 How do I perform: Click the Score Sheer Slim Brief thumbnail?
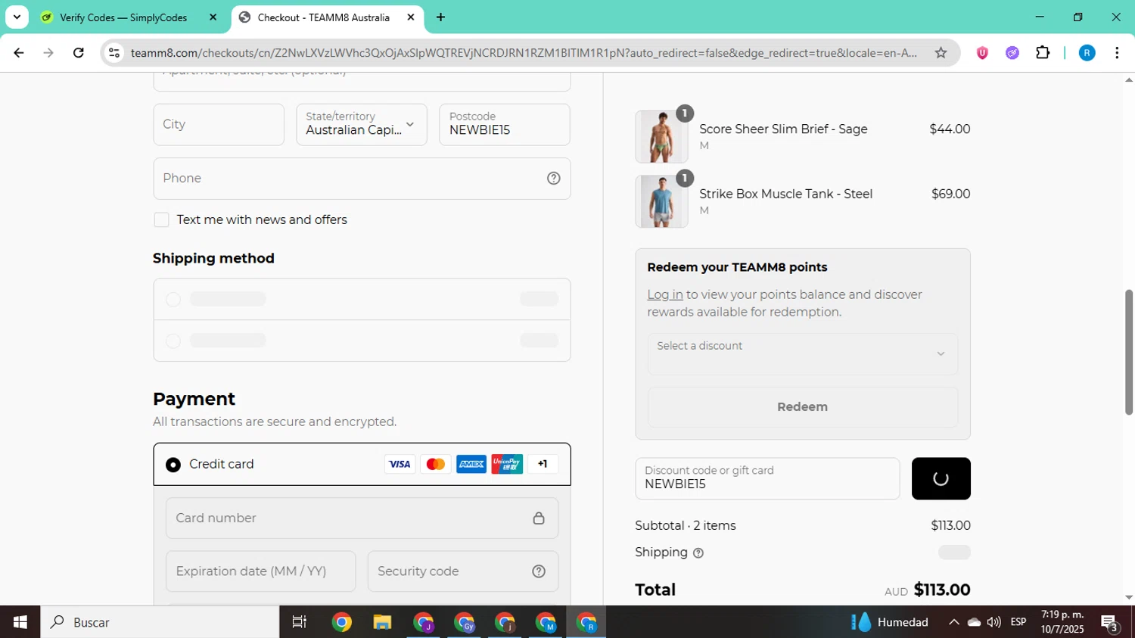[661, 137]
